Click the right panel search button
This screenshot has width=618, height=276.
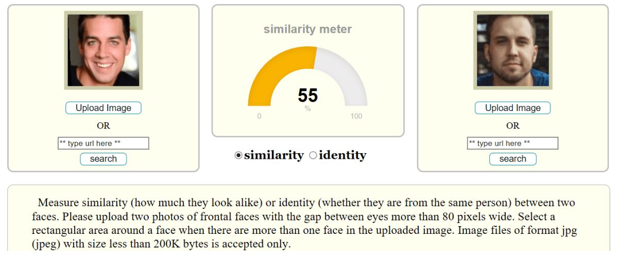[512, 159]
